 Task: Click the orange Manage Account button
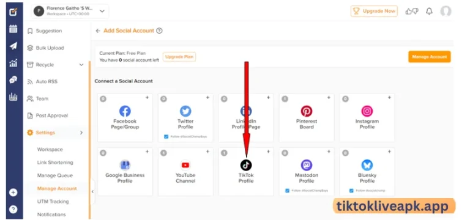pyautogui.click(x=429, y=57)
